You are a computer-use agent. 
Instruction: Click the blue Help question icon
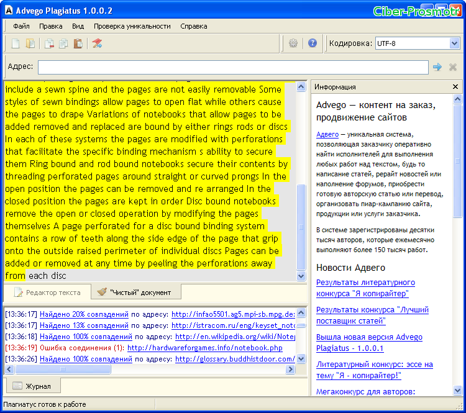click(x=313, y=43)
